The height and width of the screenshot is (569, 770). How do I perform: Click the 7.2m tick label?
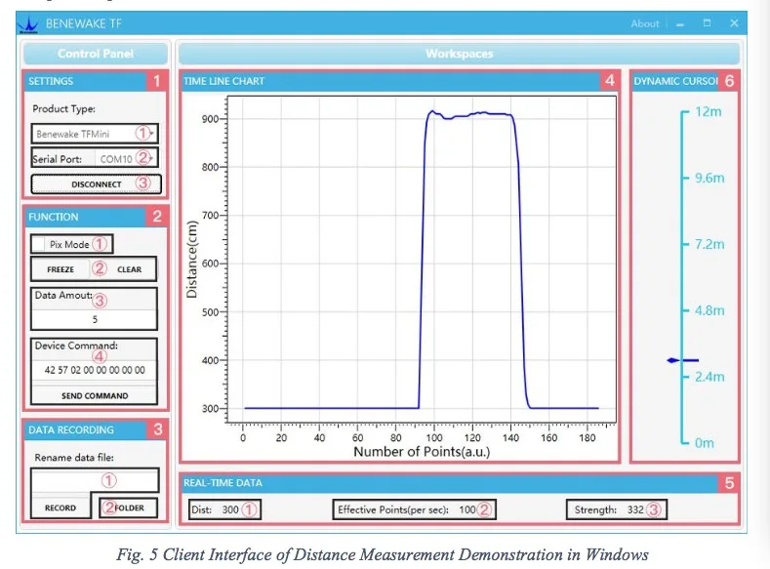(709, 244)
